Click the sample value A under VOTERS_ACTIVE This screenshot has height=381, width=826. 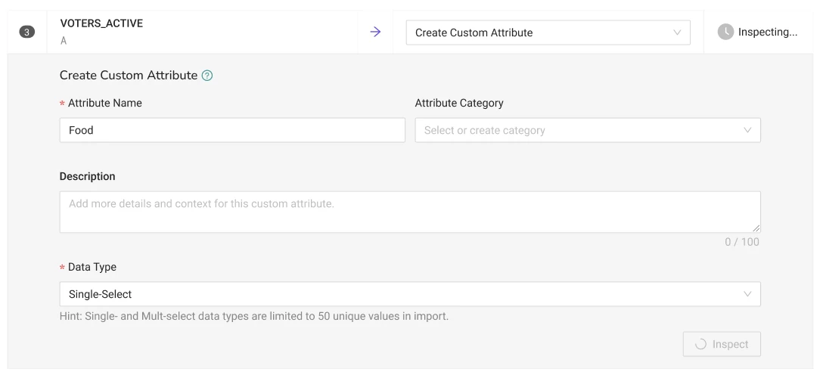(x=64, y=41)
